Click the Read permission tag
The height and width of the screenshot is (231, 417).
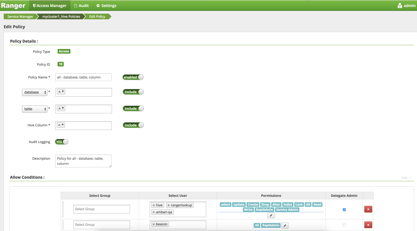pos(317,204)
